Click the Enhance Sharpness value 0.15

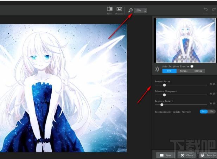(x=213, y=94)
